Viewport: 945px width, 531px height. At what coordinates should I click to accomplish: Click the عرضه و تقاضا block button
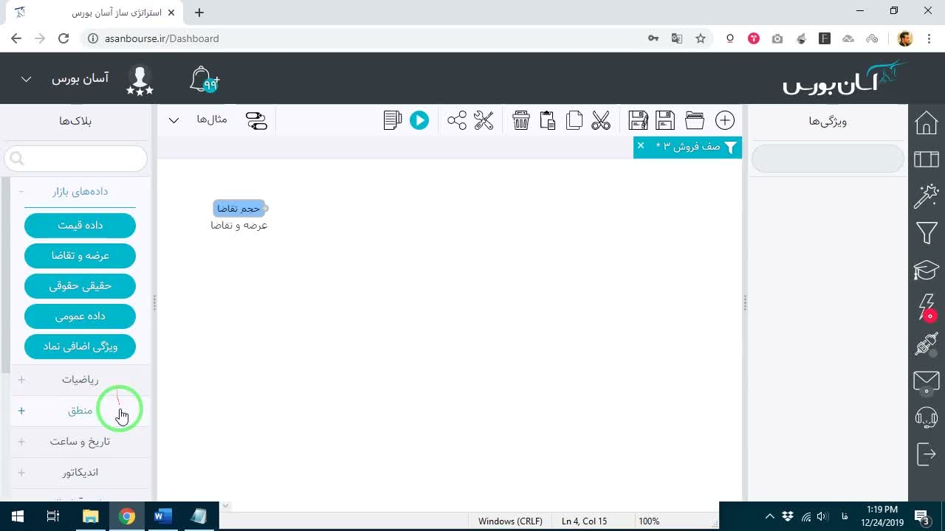click(x=80, y=255)
